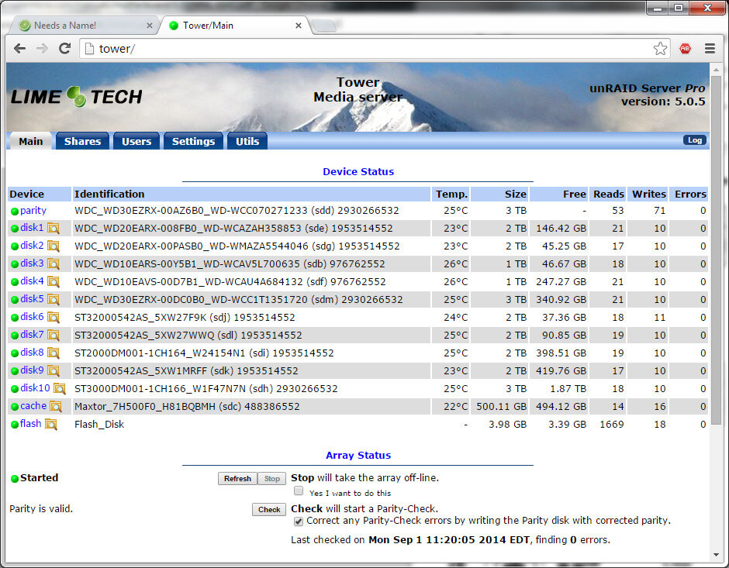Screen dimensions: 729x568
Task: Open a new browser tab
Action: 323,26
